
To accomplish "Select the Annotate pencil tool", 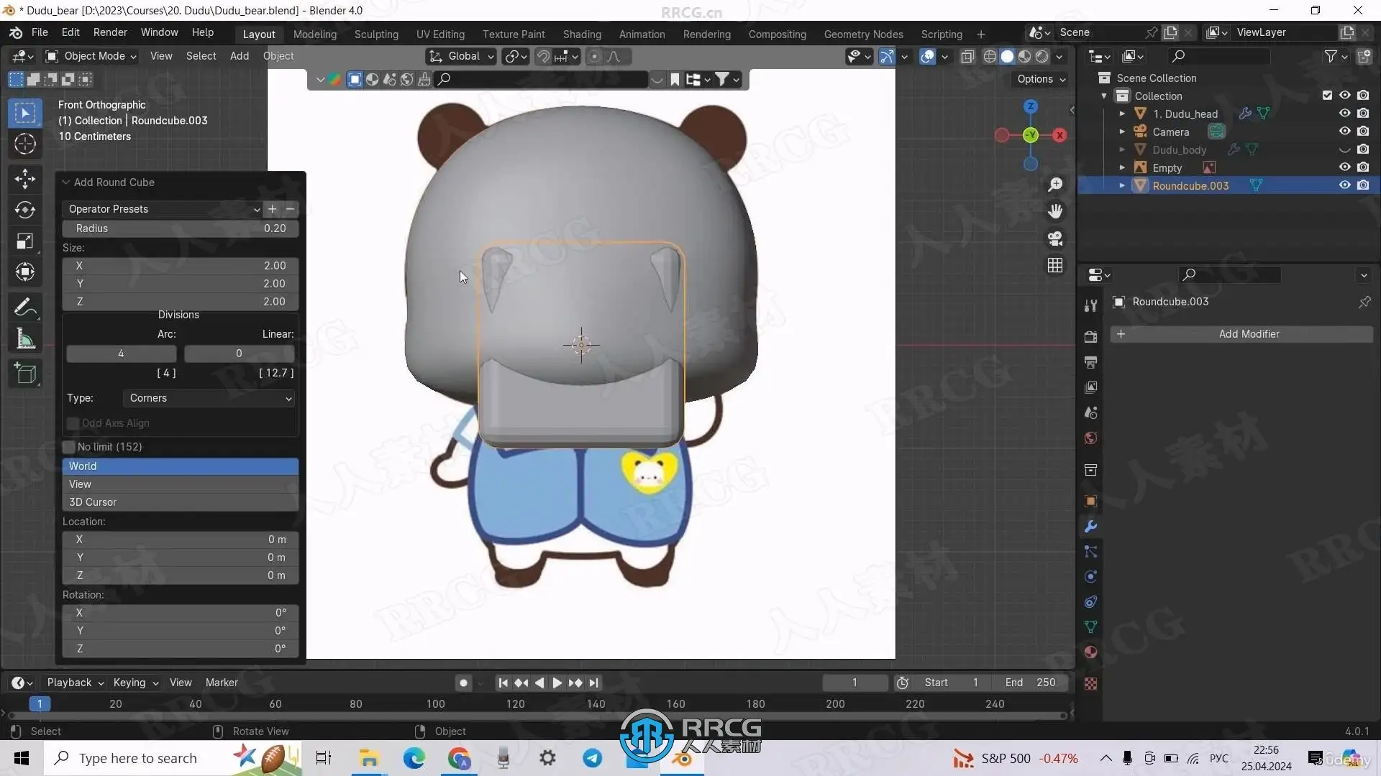I will [x=25, y=308].
